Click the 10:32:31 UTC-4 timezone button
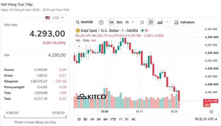 click(x=206, y=119)
